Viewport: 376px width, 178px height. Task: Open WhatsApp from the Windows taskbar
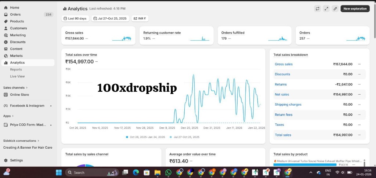169,172
